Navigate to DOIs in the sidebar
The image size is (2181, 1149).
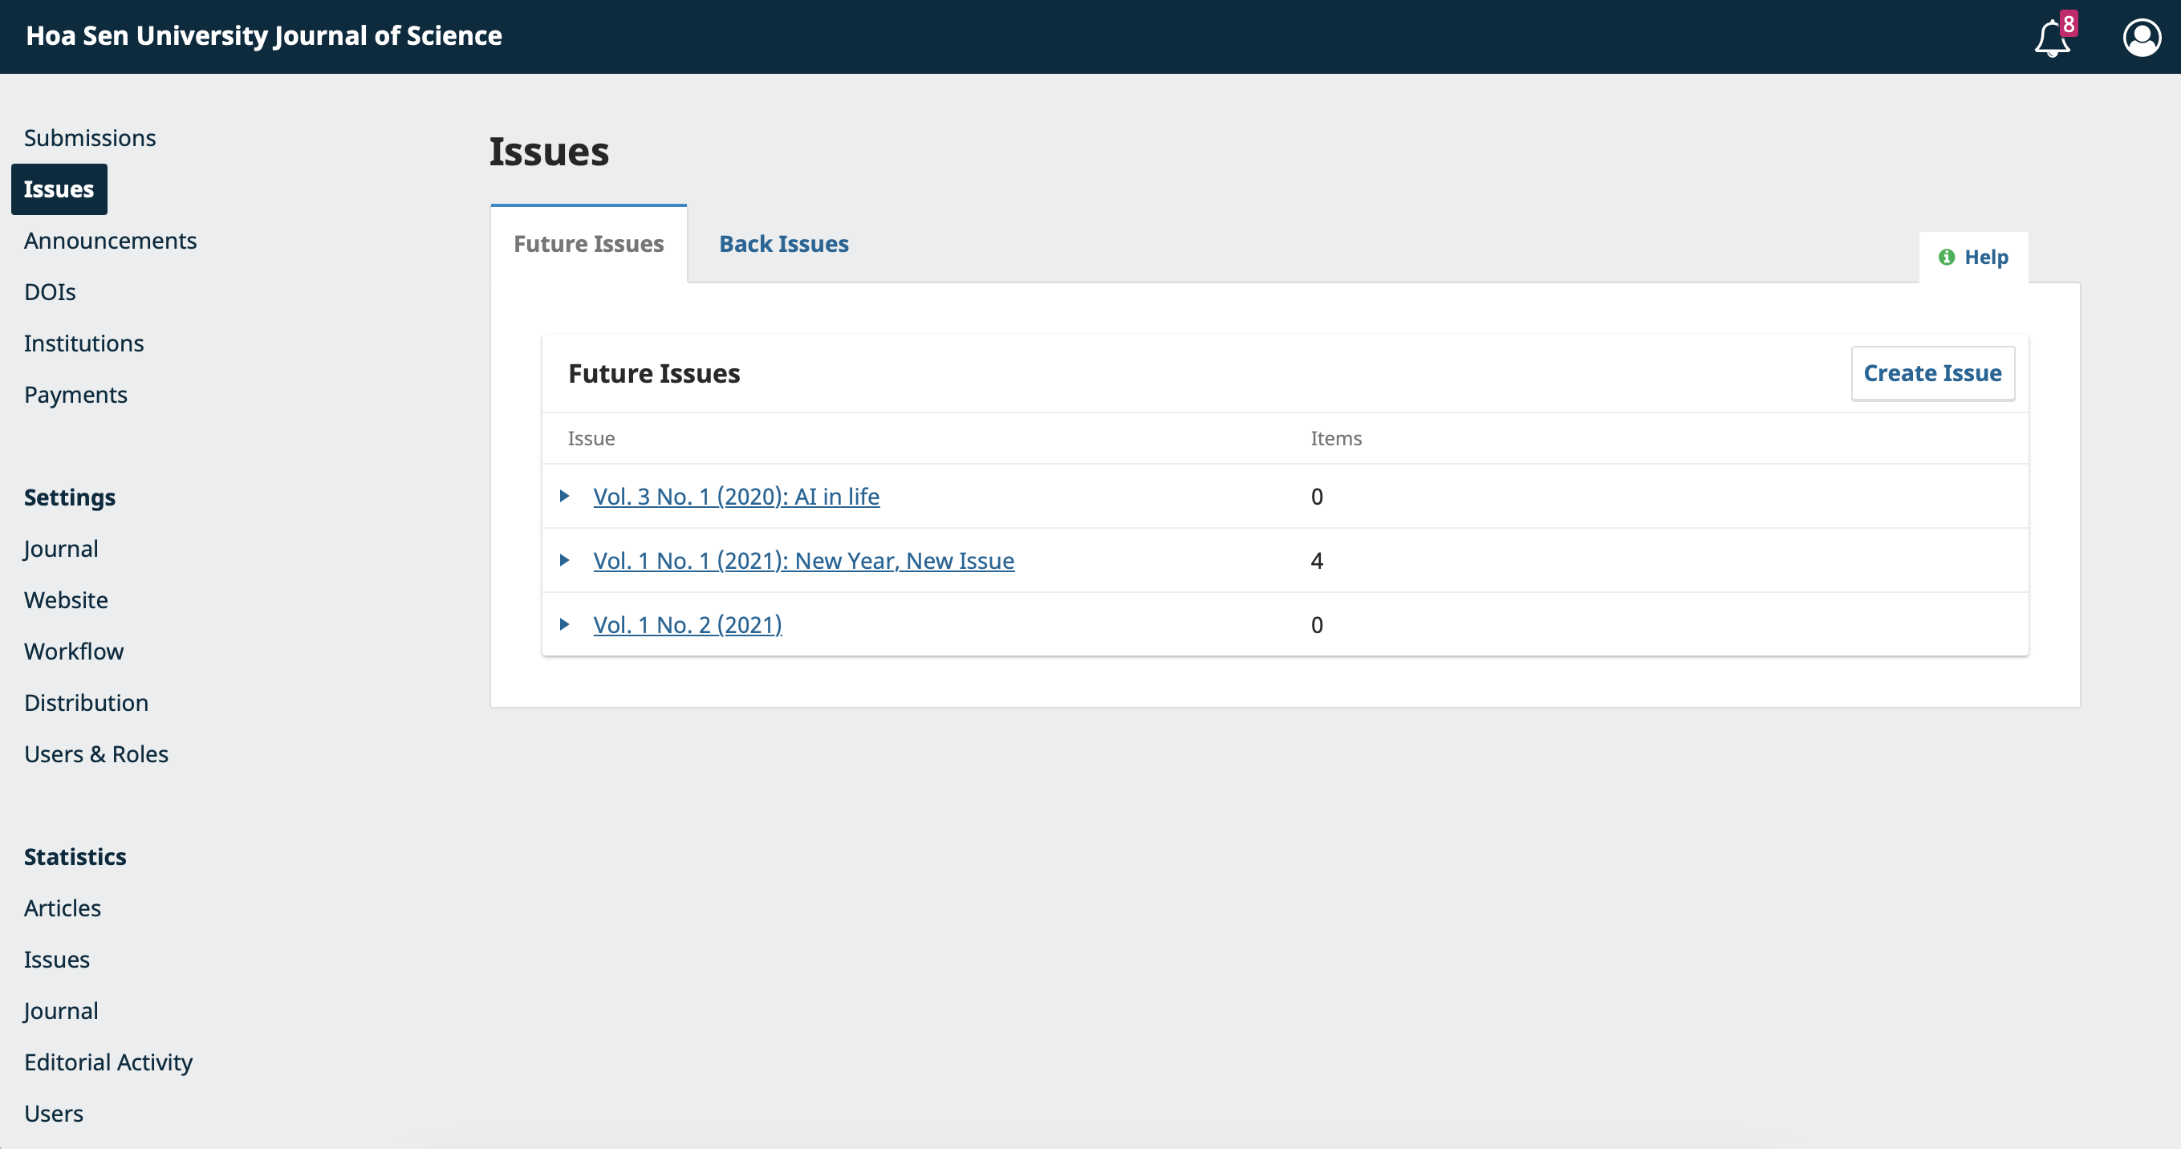(50, 292)
